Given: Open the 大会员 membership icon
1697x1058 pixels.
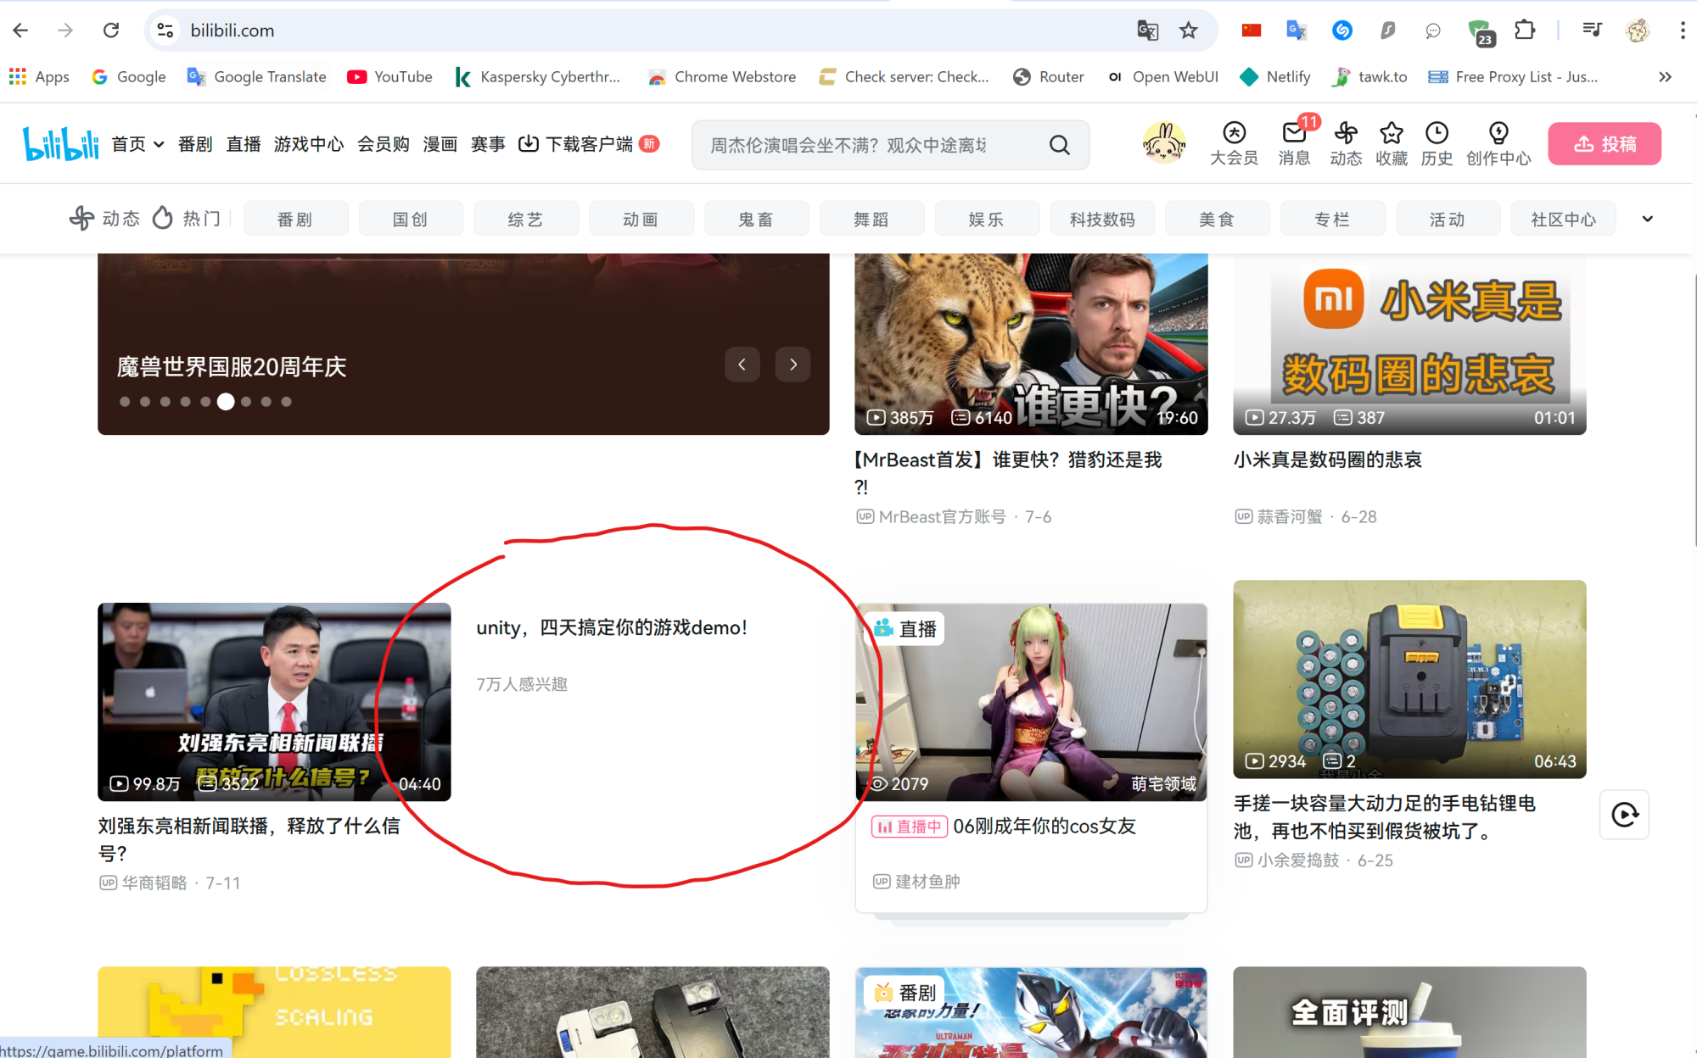Looking at the screenshot, I should click(1234, 143).
